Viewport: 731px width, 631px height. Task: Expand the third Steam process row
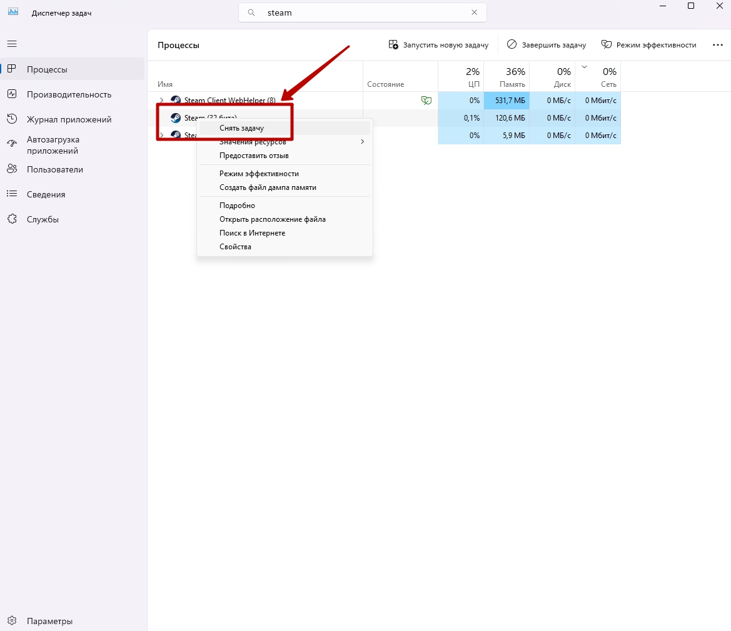(x=162, y=135)
